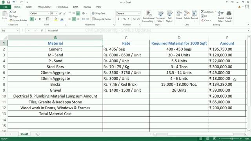
Task: Align text to the right
Action: (x=78, y=19)
